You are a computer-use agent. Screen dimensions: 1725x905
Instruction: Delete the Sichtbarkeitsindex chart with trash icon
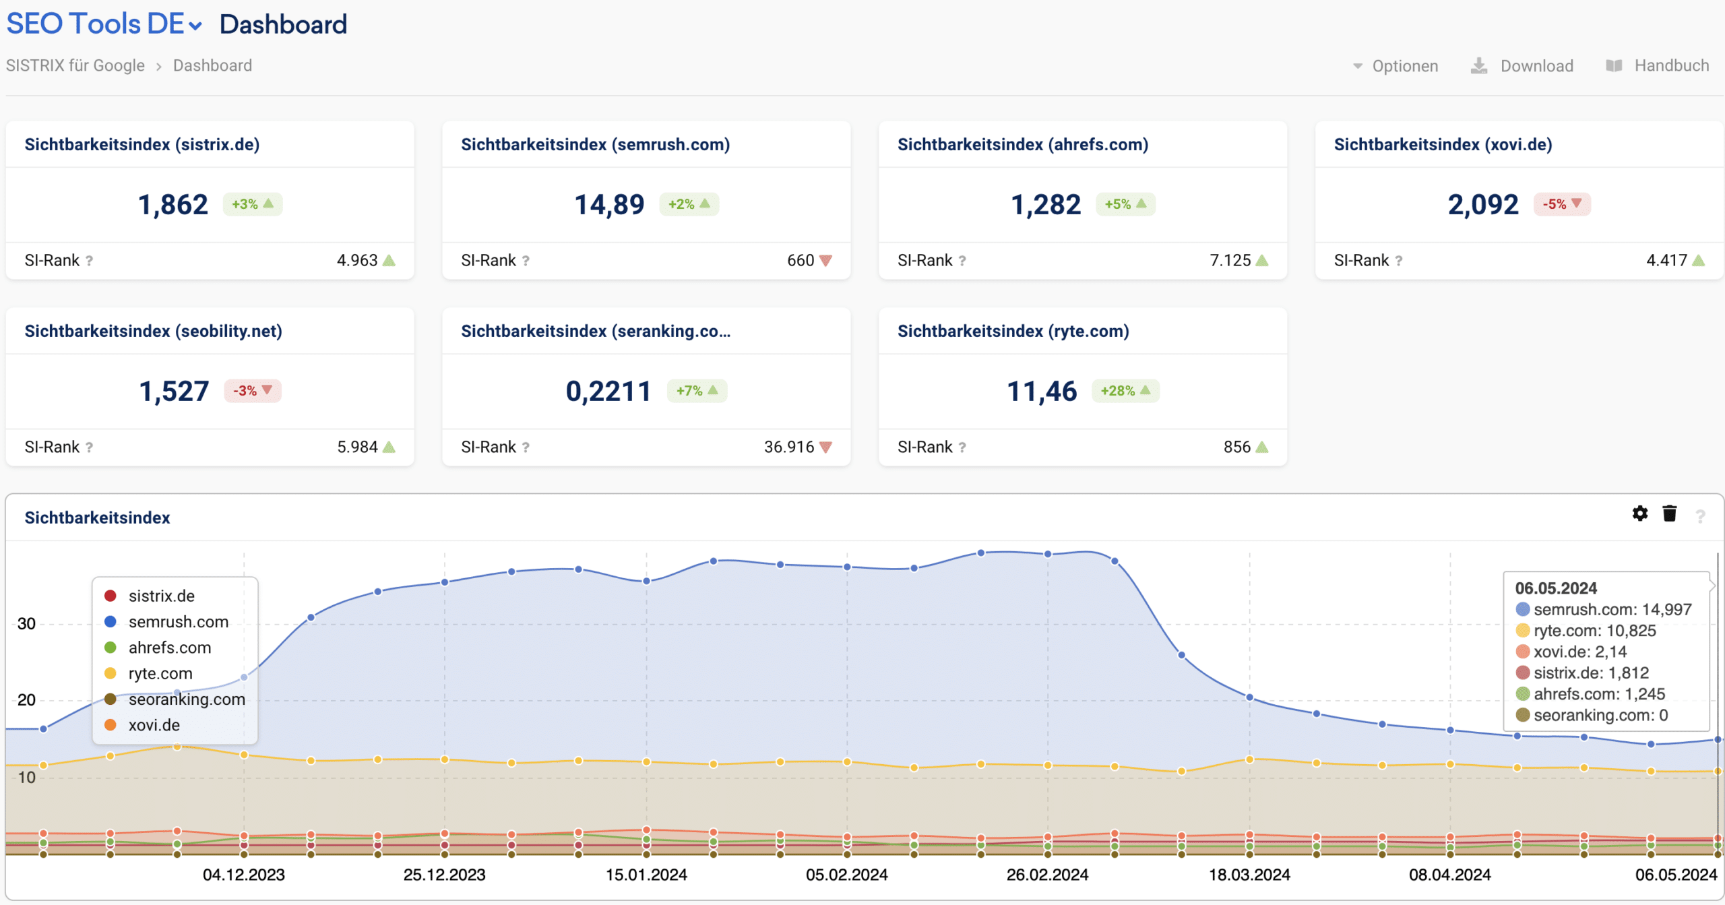click(1670, 514)
